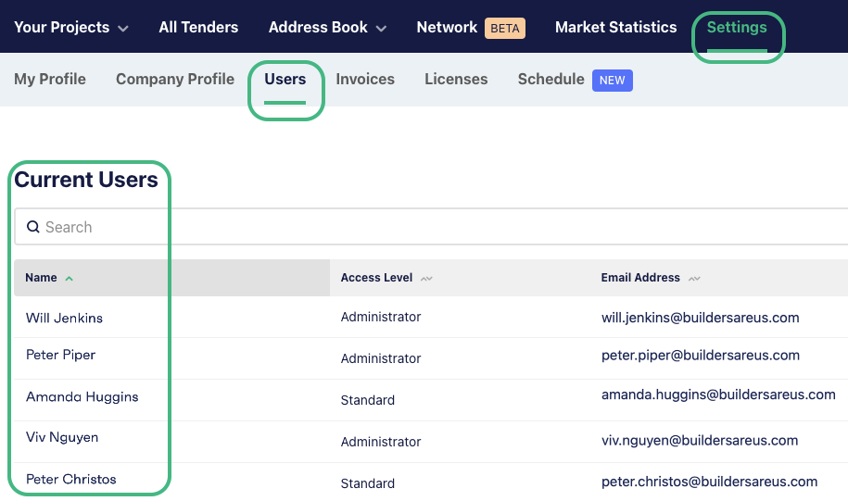Select the Schedule tab
Image resolution: width=848 pixels, height=501 pixels.
551,79
